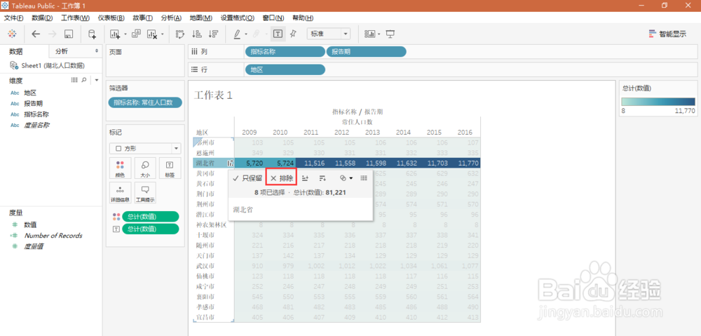
Task: Select the 度量名称 dimension field
Action: coord(36,125)
